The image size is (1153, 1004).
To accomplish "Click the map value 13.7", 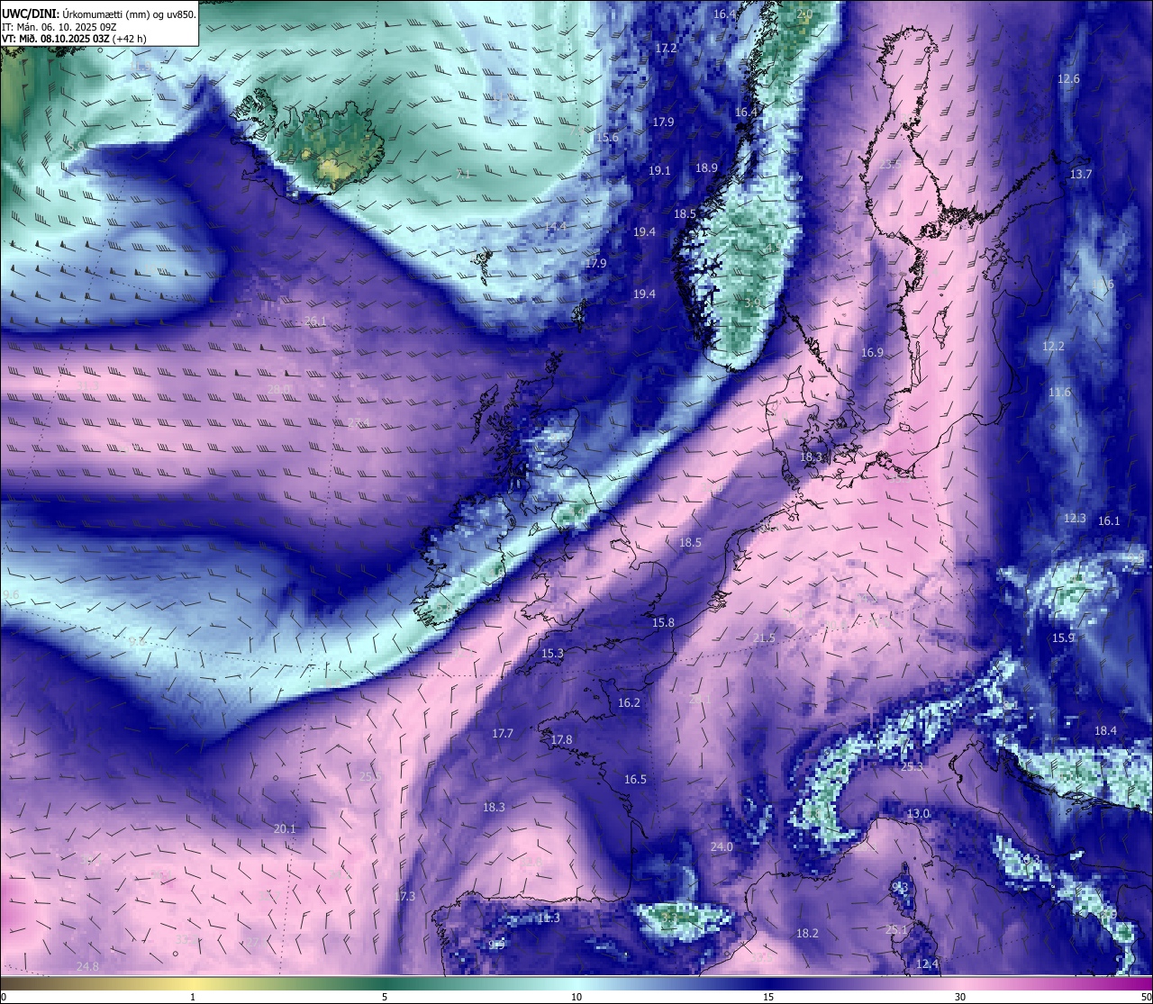I will click(x=1080, y=174).
